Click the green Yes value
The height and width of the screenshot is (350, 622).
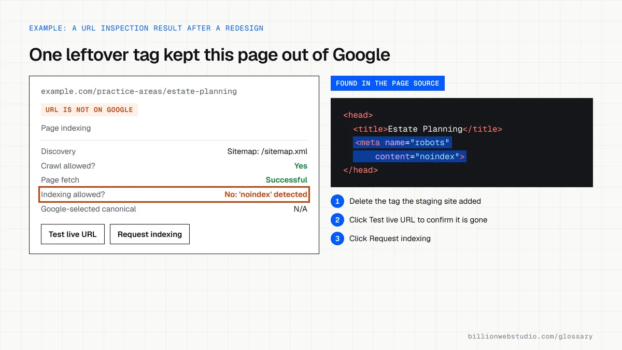coord(301,166)
